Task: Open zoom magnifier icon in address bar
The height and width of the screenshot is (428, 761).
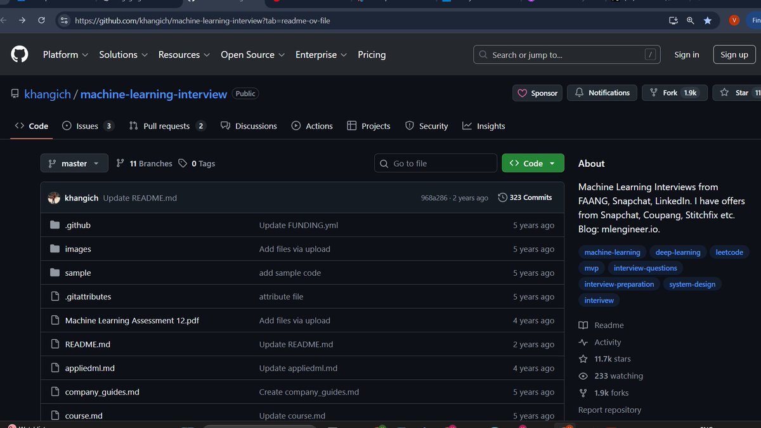Action: click(x=691, y=20)
